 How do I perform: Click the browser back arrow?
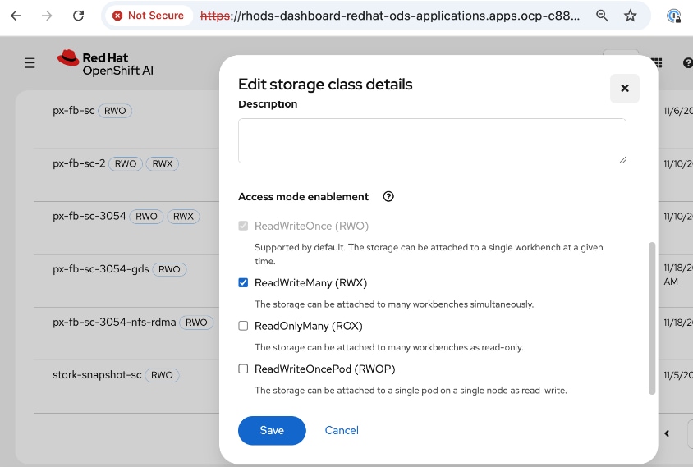(x=16, y=16)
